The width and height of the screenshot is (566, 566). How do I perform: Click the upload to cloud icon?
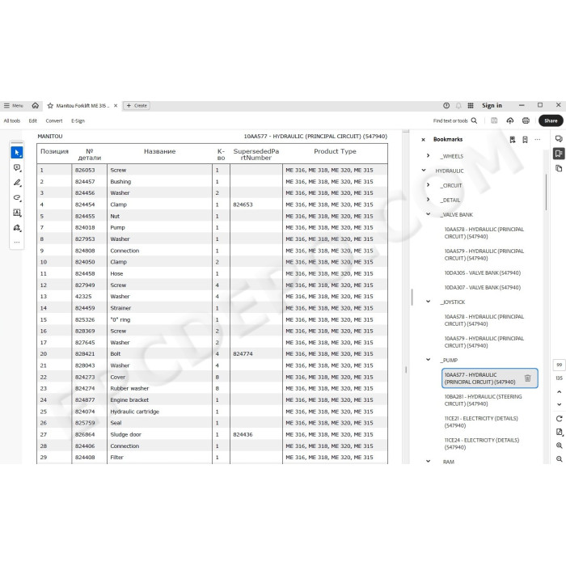pyautogui.click(x=509, y=120)
